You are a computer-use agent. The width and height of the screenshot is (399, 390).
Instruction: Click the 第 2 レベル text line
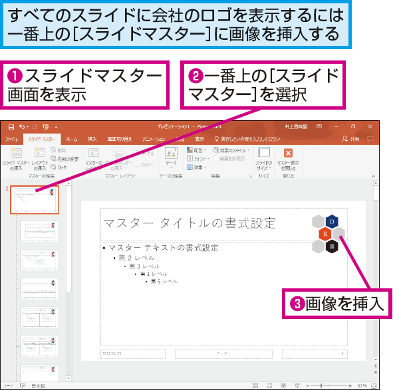(x=136, y=258)
